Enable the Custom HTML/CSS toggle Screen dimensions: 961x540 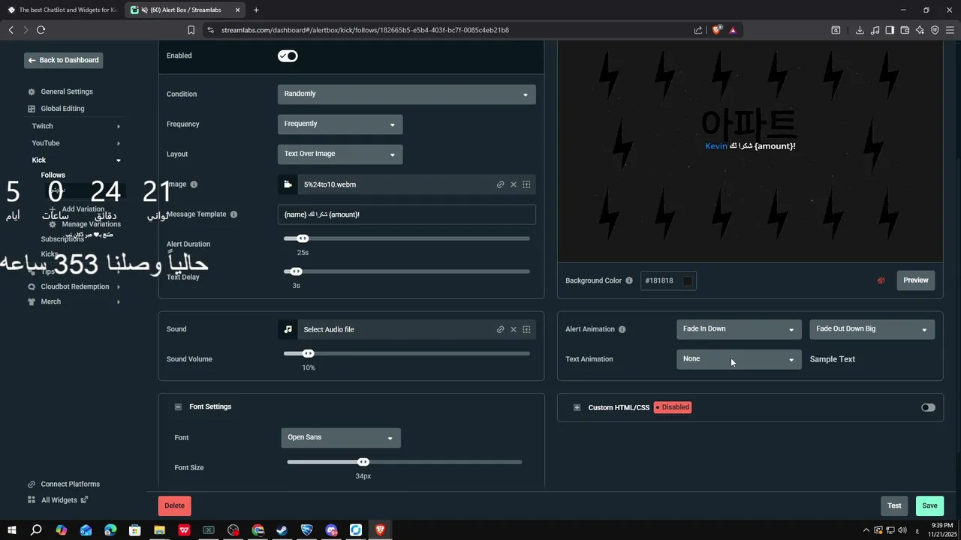[928, 407]
